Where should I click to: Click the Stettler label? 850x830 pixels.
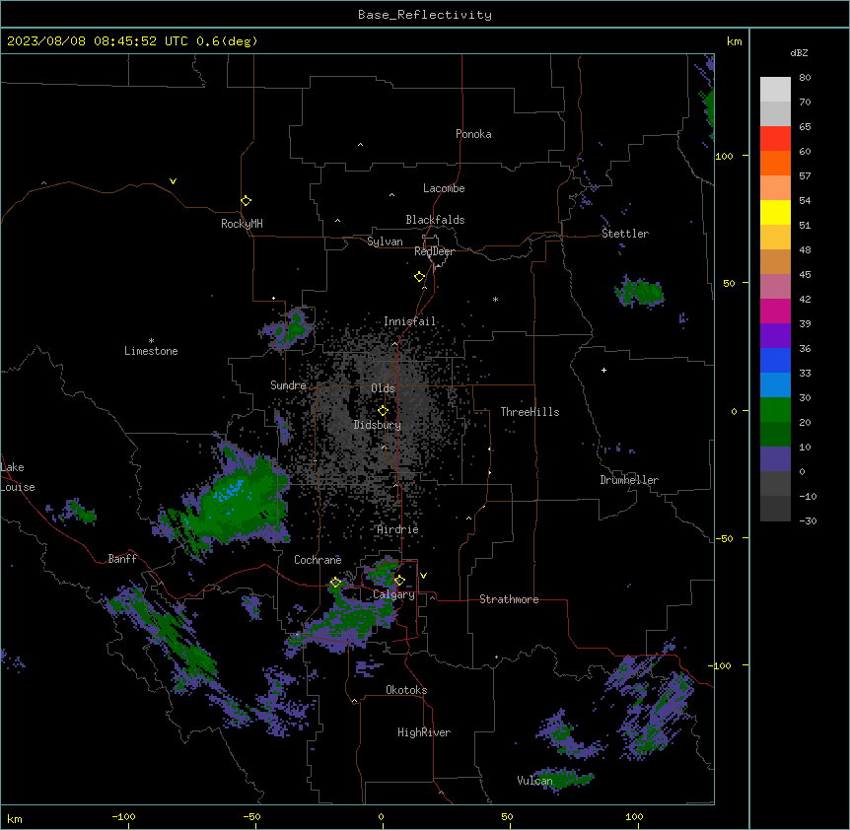(x=625, y=234)
